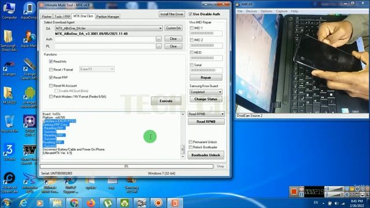The image size is (370, 208).
Task: Open the Read RPMB dropdown
Action: click(206, 114)
